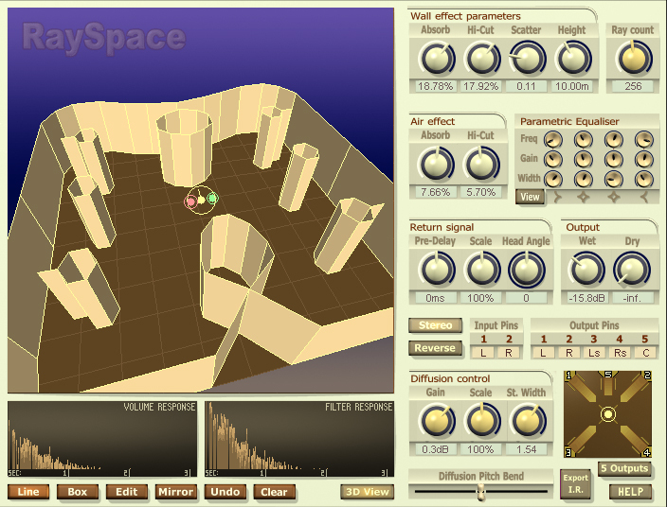Click the fourth equaliser Freq knob

click(x=644, y=139)
